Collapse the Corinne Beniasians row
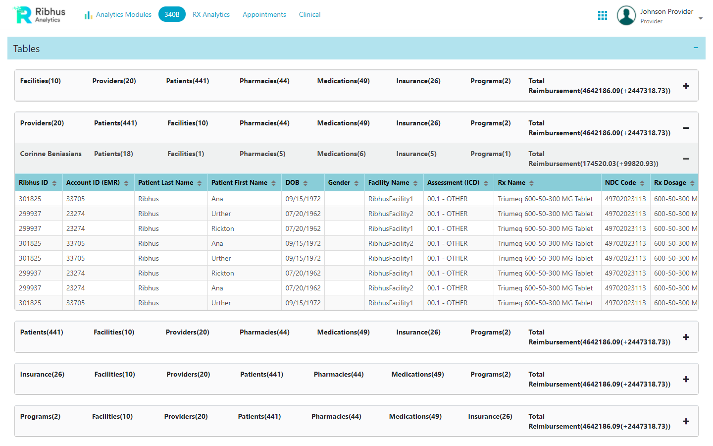This screenshot has width=713, height=446. point(686,159)
